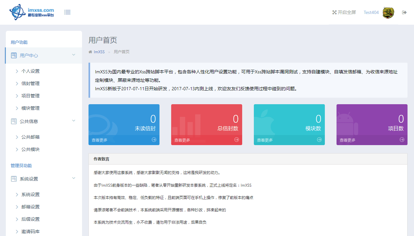
Task: Collapse the 用户中心 sidebar section
Action: (x=73, y=55)
